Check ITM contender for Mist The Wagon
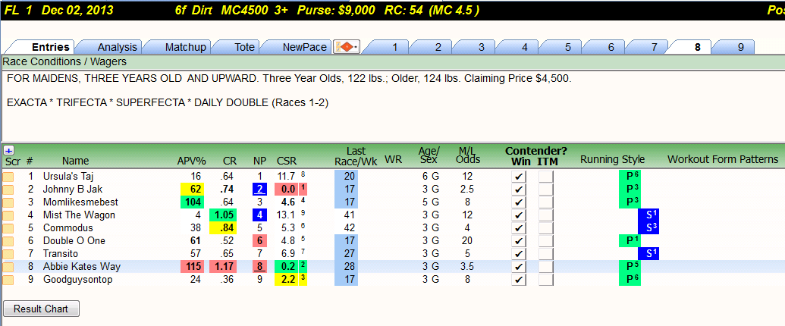785x326 pixels. click(547, 215)
